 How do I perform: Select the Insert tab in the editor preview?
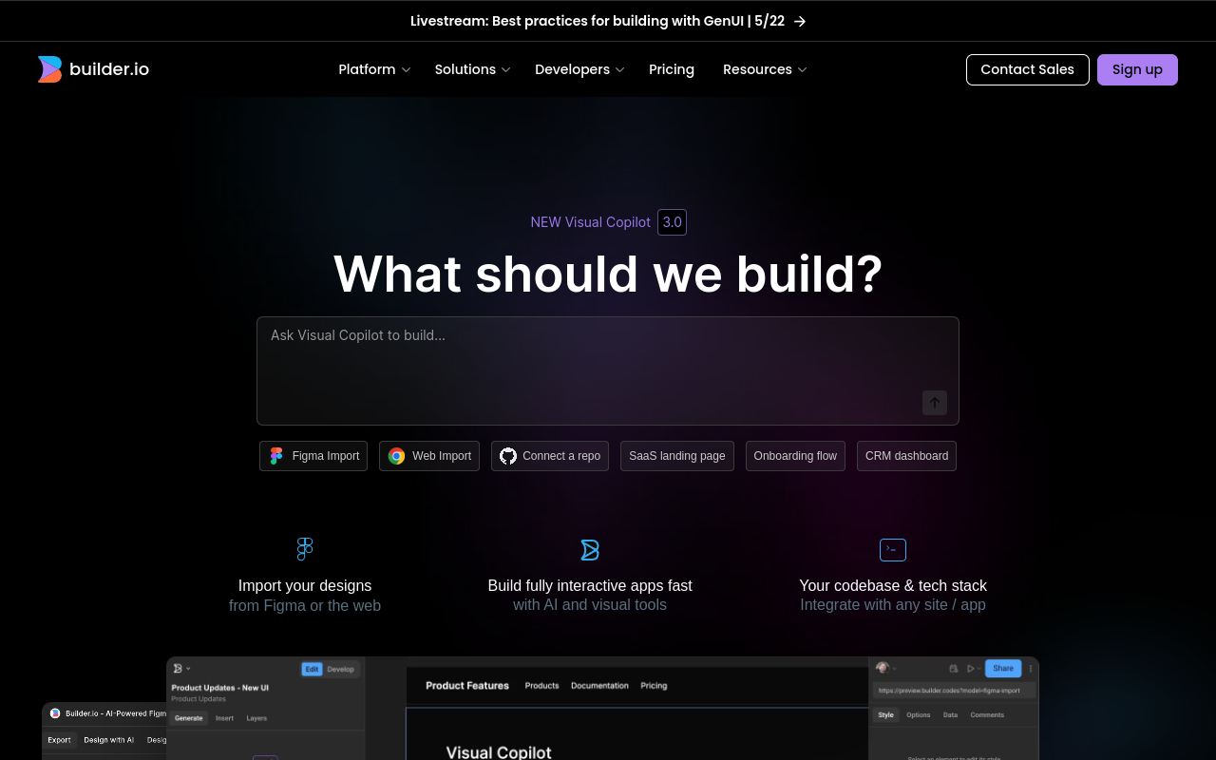click(x=224, y=718)
